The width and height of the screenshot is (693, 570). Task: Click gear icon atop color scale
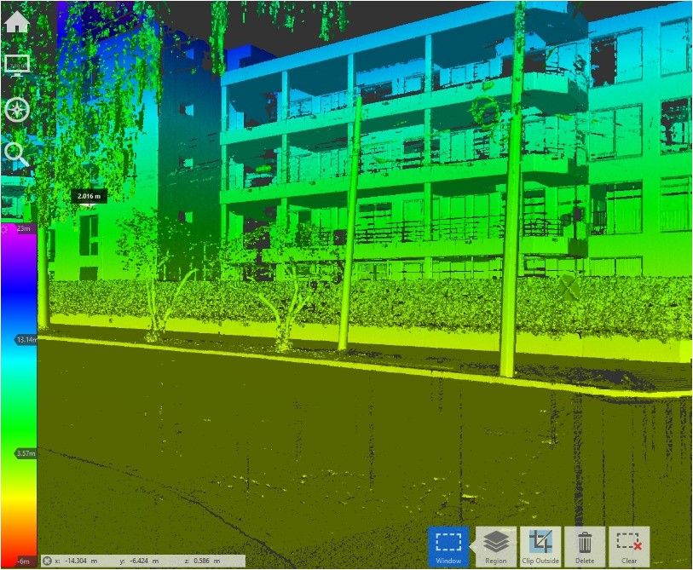pos(4,229)
